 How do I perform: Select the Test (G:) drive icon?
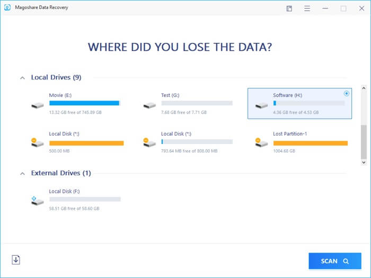pyautogui.click(x=149, y=105)
